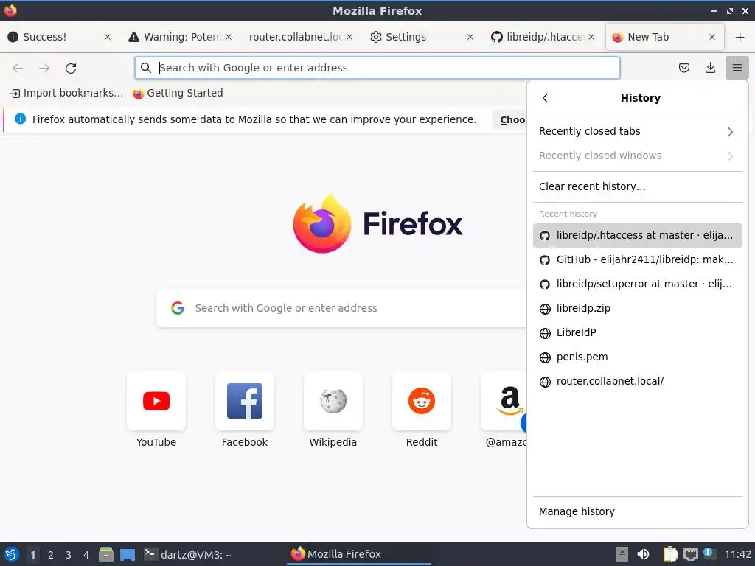The width and height of the screenshot is (755, 566).
Task: Click the info icon in data notification bar
Action: coord(20,119)
